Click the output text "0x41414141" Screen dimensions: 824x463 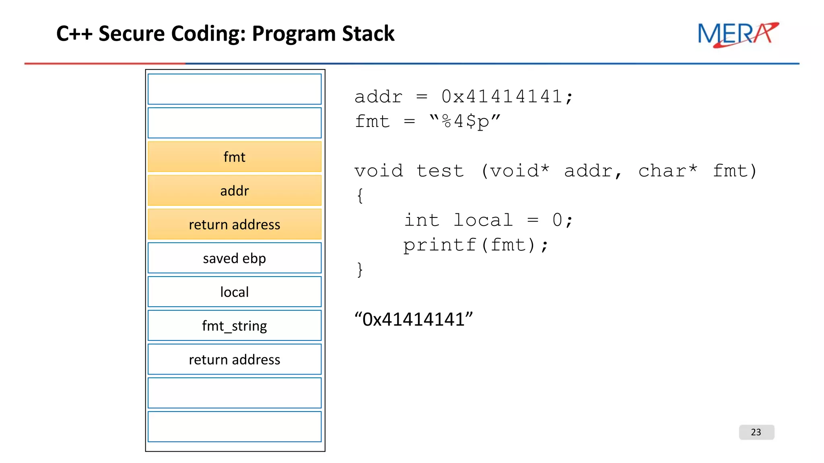click(414, 320)
